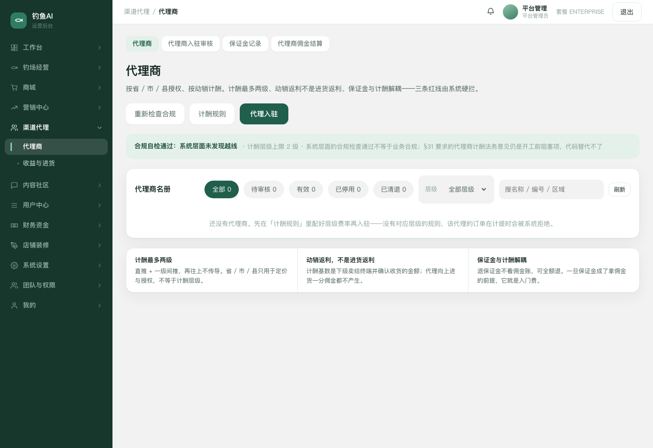The height and width of the screenshot is (448, 653).
Task: Select 代理商 in the sidebar submenu
Action: [x=56, y=147]
